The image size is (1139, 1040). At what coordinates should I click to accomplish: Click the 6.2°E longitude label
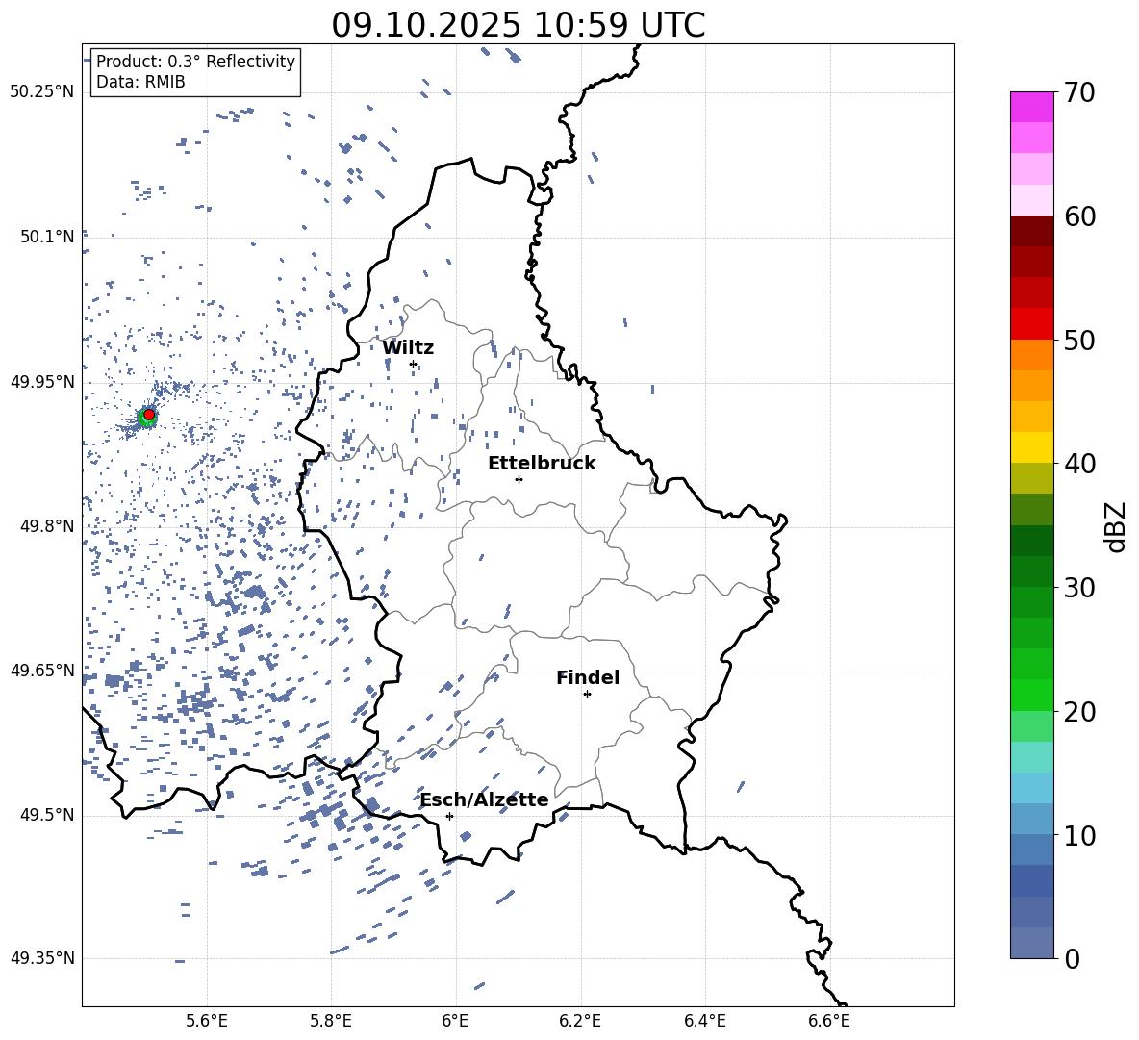(580, 1021)
